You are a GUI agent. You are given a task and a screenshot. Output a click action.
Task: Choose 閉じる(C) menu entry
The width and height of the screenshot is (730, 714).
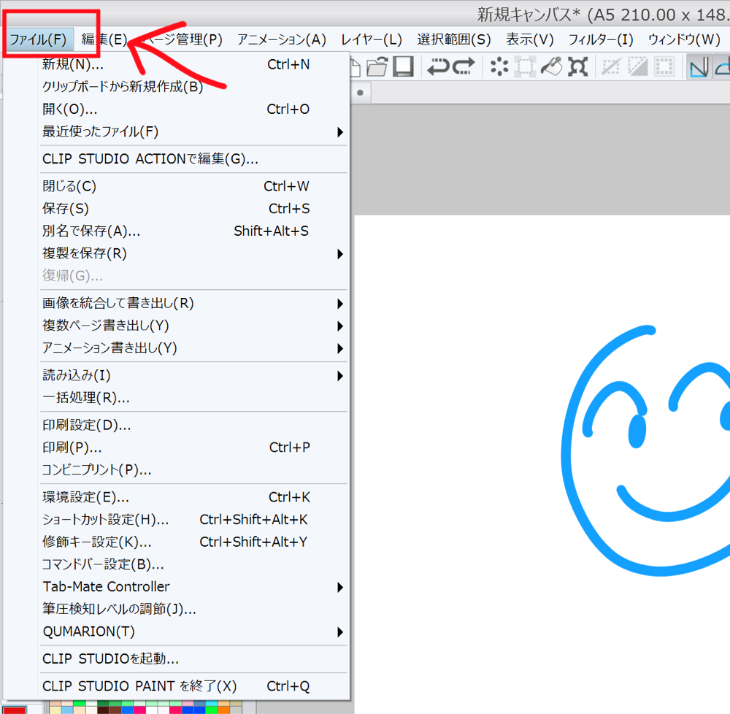point(194,186)
